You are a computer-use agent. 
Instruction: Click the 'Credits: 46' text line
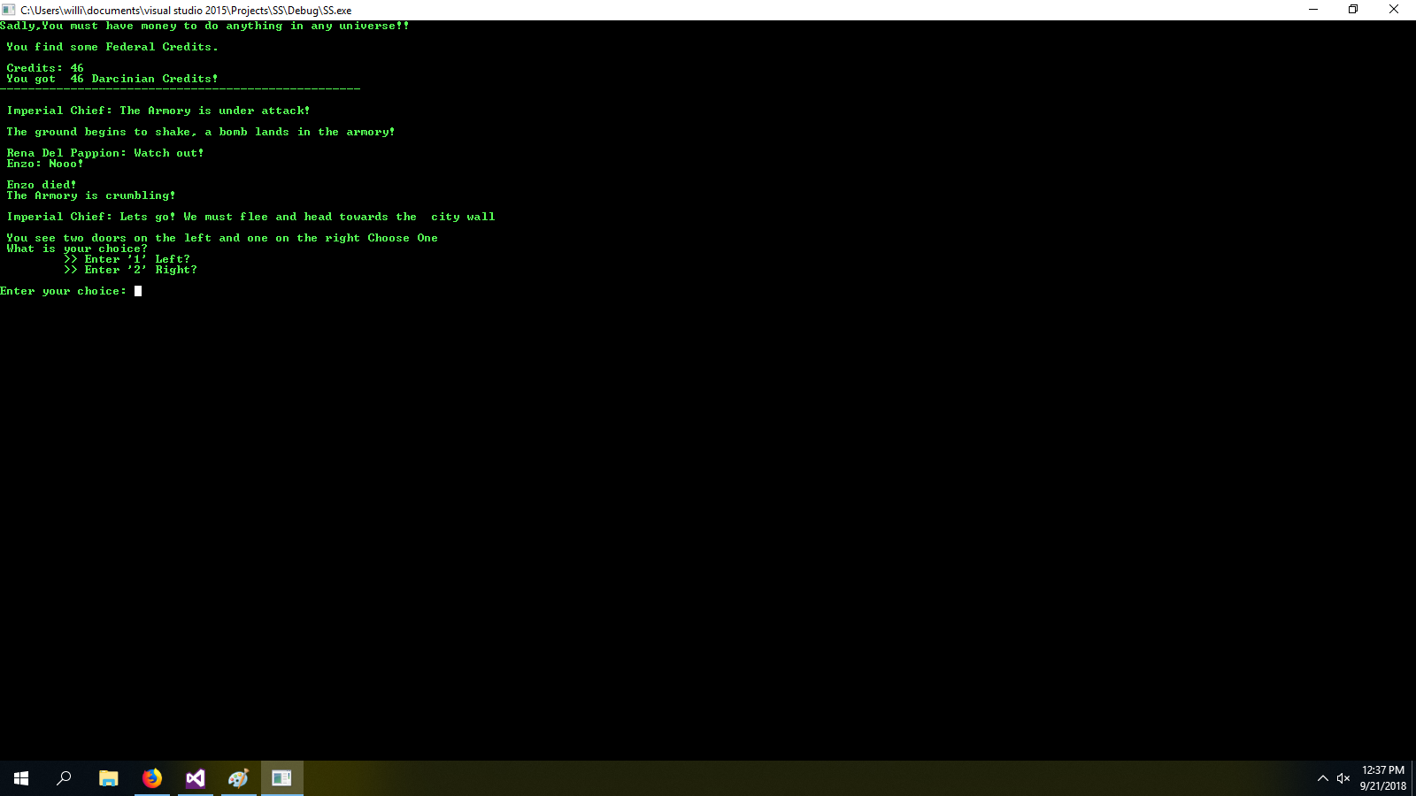[45, 68]
